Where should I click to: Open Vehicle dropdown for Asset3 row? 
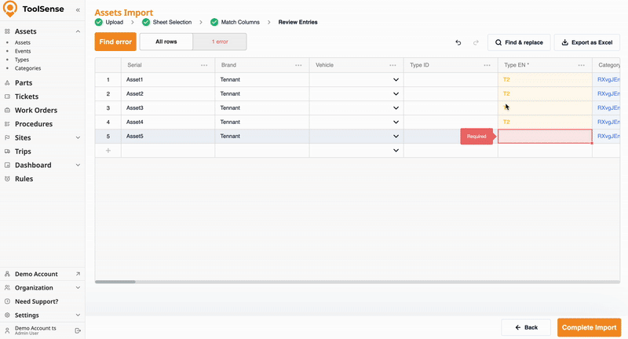[396, 108]
